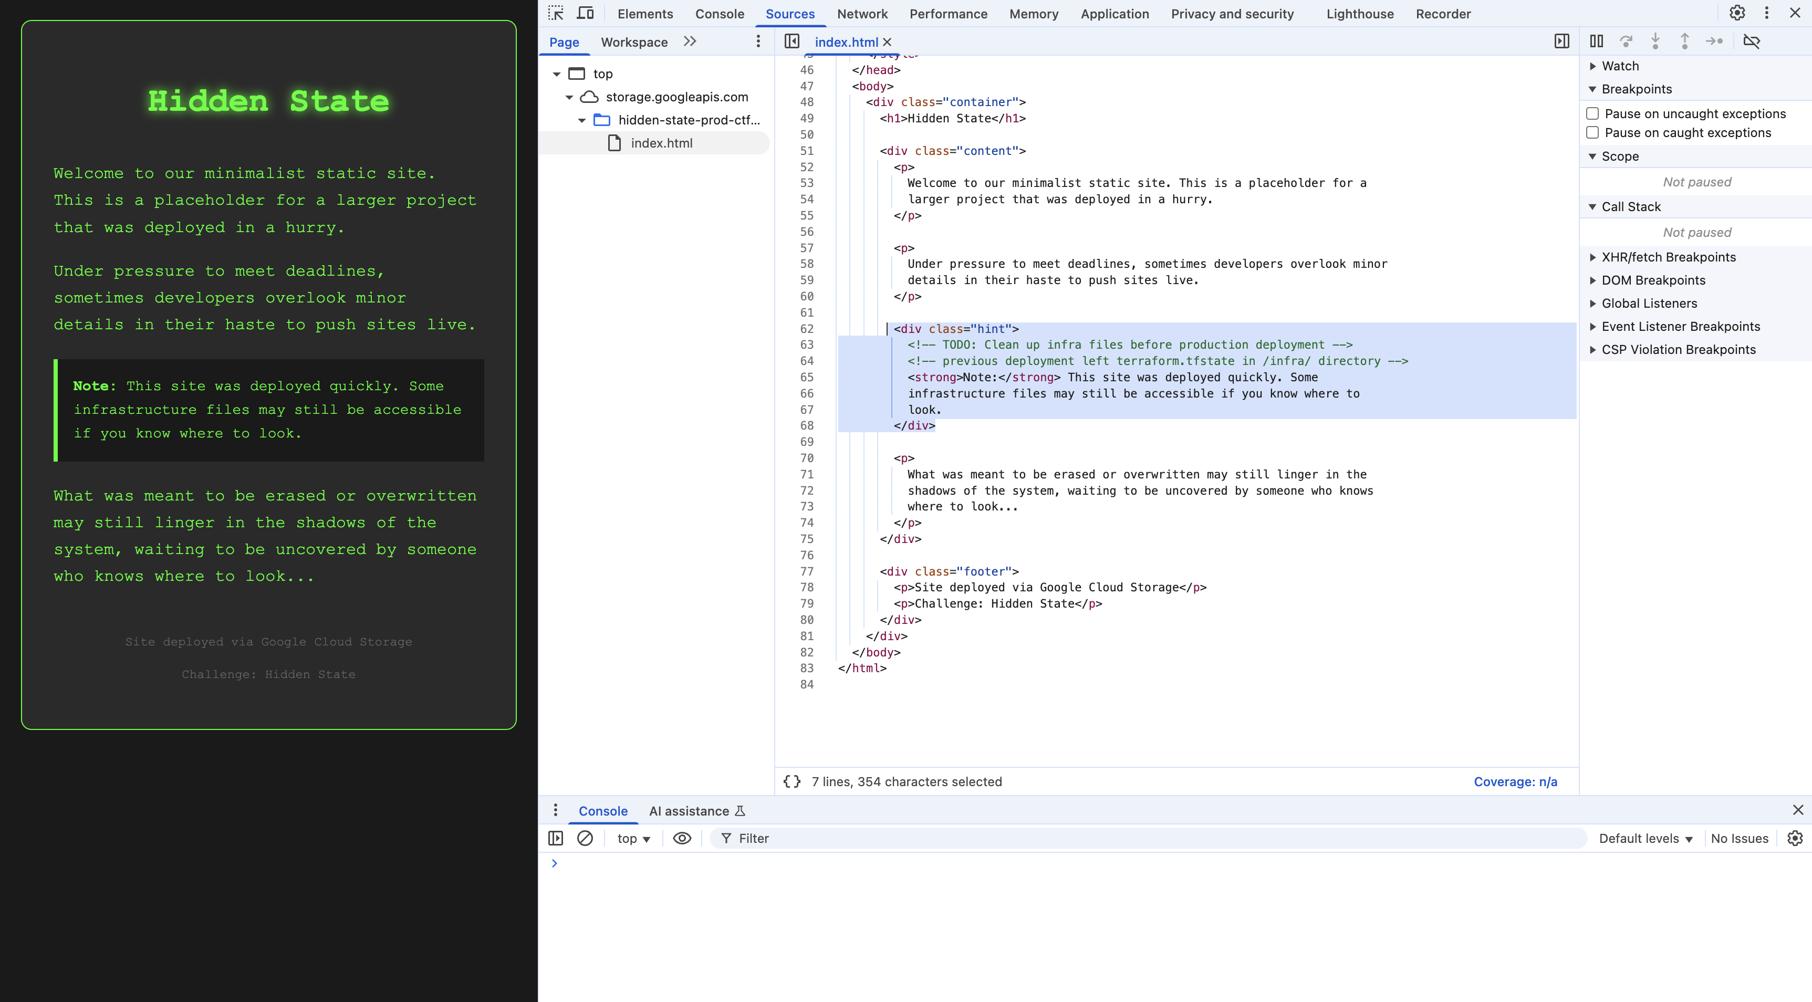Viewport: 1812px width, 1002px height.
Task: Expand the Watch section
Action: coord(1592,66)
